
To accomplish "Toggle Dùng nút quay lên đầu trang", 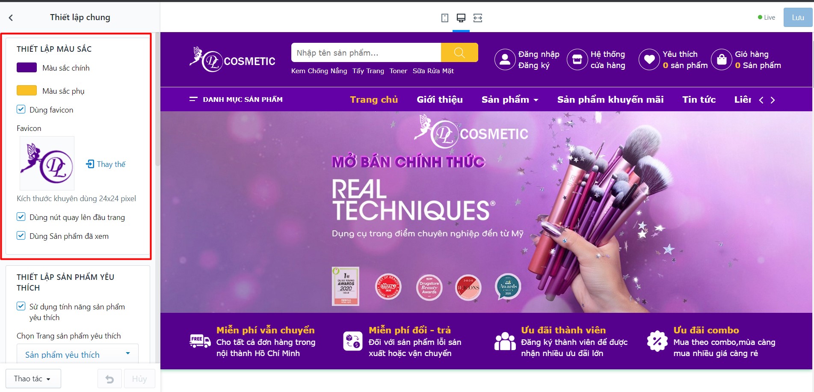I will pyautogui.click(x=21, y=217).
